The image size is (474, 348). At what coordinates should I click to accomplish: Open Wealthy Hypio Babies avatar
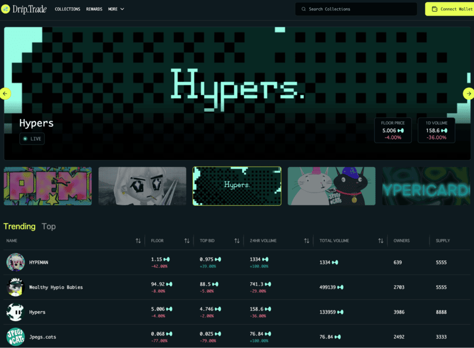(15, 287)
